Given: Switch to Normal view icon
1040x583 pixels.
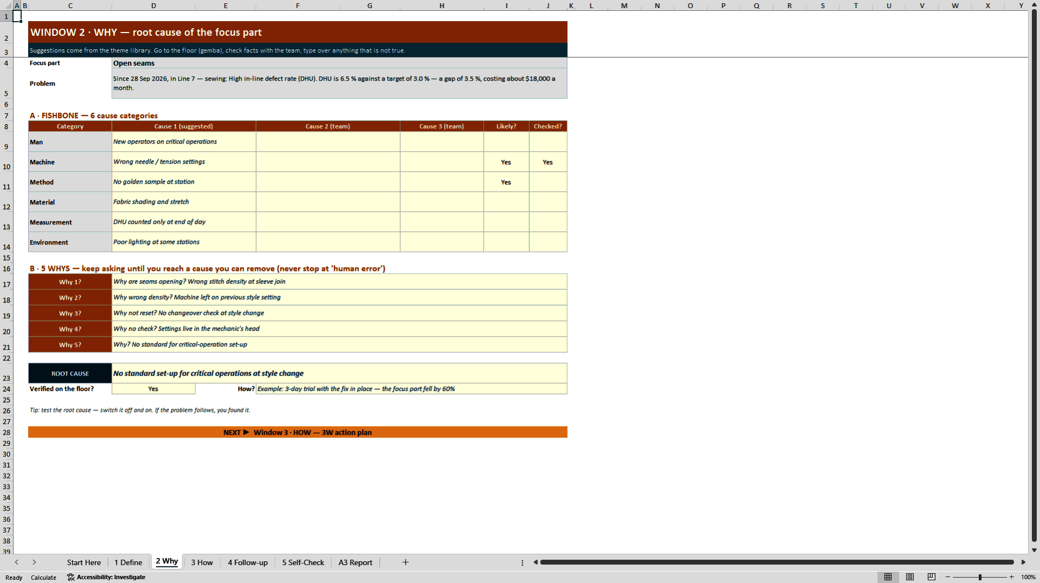Looking at the screenshot, I should pyautogui.click(x=888, y=577).
